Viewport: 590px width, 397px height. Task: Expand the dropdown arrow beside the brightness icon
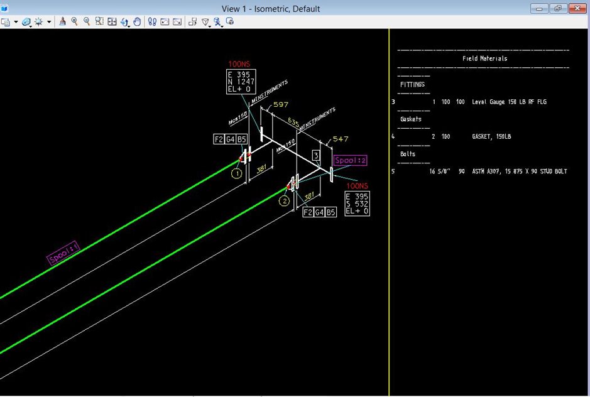pyautogui.click(x=49, y=22)
